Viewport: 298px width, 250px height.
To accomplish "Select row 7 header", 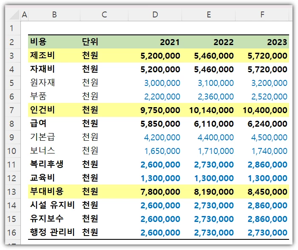I will tap(13, 110).
